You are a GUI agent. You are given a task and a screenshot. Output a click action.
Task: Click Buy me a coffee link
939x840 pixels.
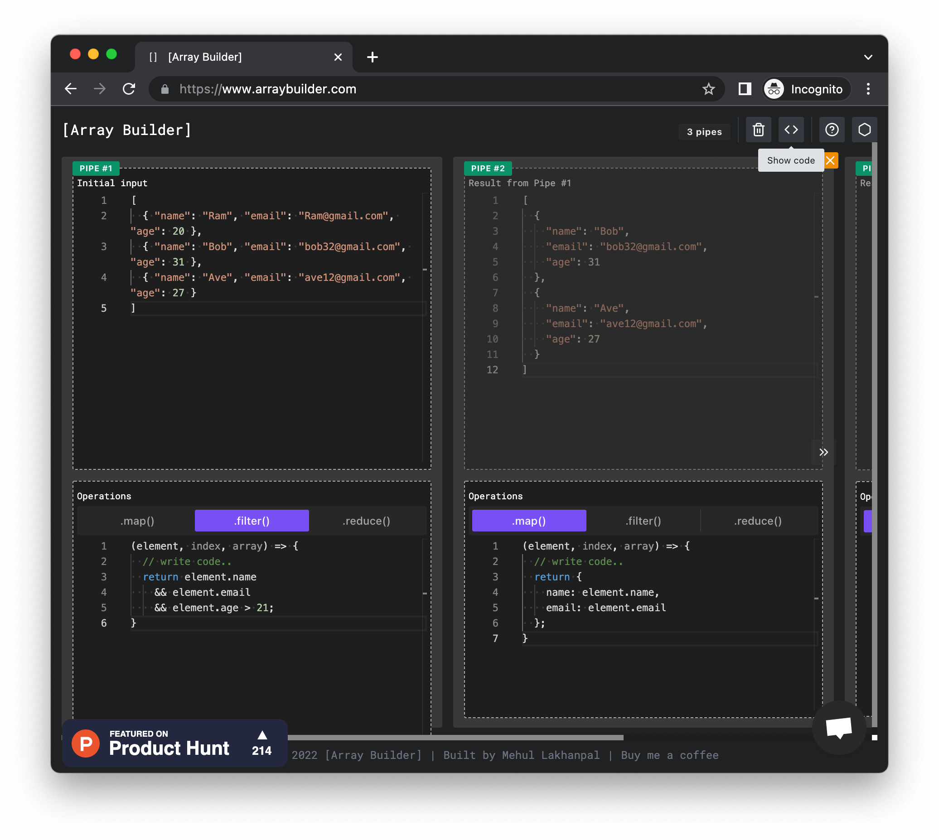(669, 755)
